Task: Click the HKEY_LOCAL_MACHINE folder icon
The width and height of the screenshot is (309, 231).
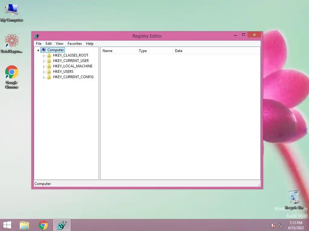Action: (49, 66)
